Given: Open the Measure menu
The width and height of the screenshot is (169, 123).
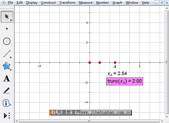Looking at the screenshot, I should (86, 3).
